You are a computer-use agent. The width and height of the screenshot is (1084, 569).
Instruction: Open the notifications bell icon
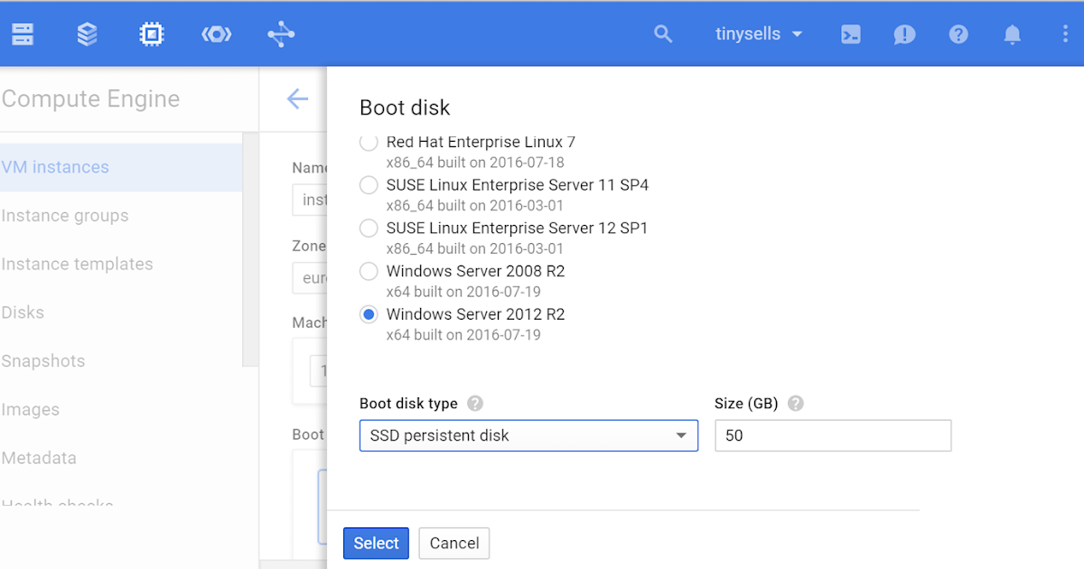pyautogui.click(x=1012, y=33)
